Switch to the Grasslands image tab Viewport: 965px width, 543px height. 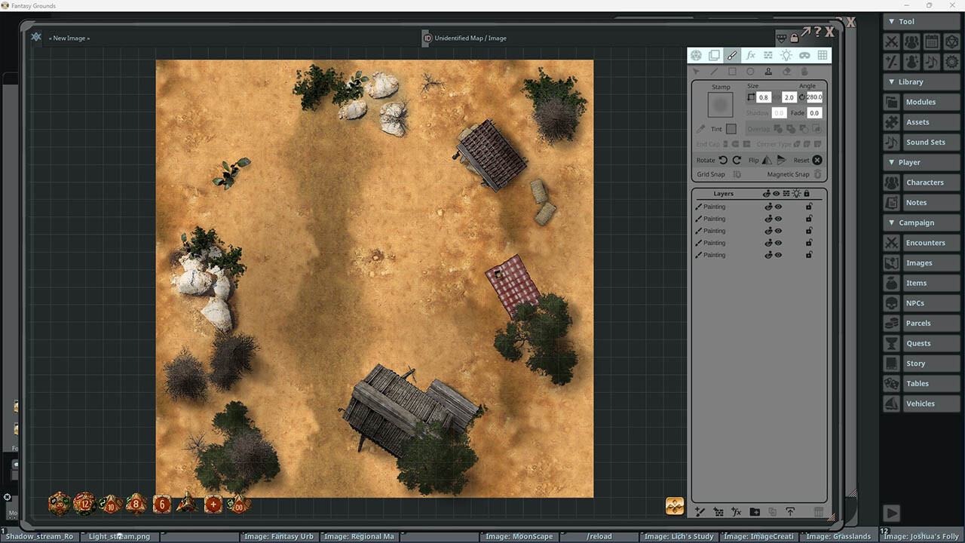tap(839, 536)
